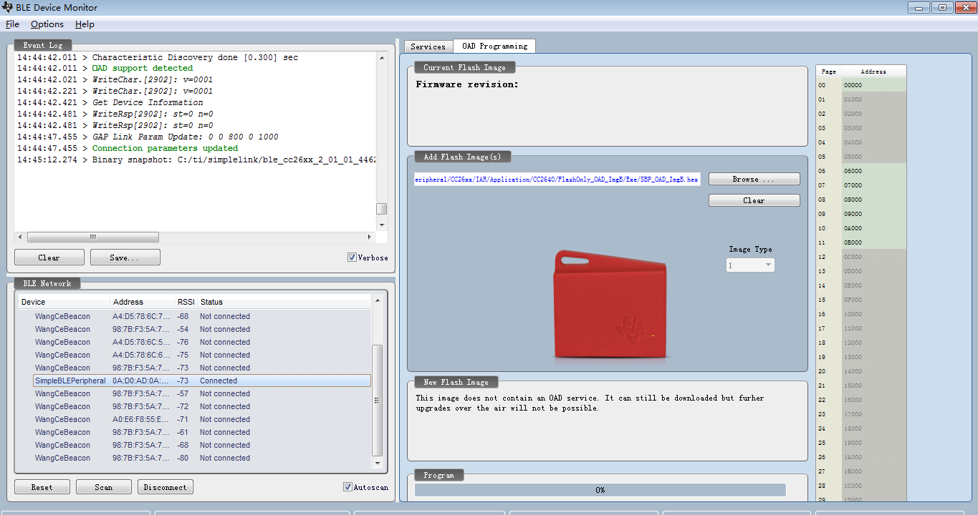The height and width of the screenshot is (515, 978).
Task: Click the Page column header in the flash table
Action: point(829,72)
